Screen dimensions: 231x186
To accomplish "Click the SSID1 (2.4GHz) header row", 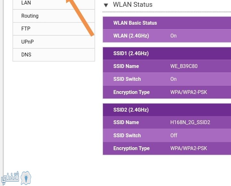I will pos(167,53).
